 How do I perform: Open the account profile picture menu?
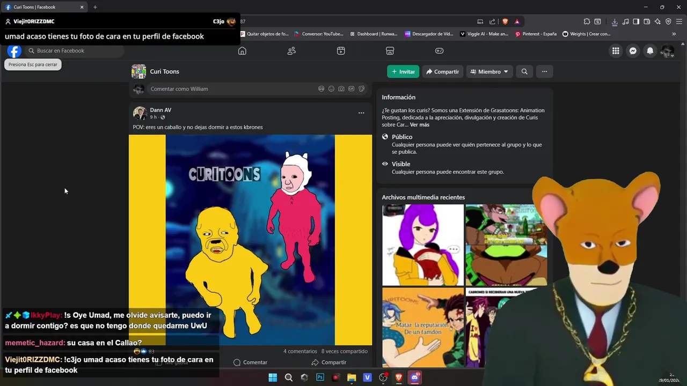point(667,51)
